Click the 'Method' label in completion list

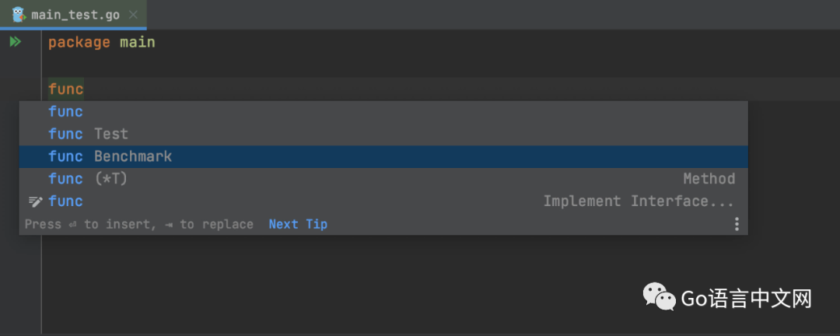point(709,179)
